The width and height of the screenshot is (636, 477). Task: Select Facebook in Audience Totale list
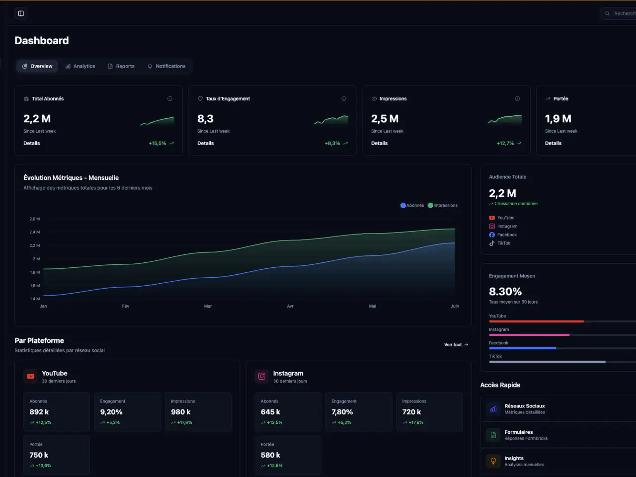click(503, 235)
